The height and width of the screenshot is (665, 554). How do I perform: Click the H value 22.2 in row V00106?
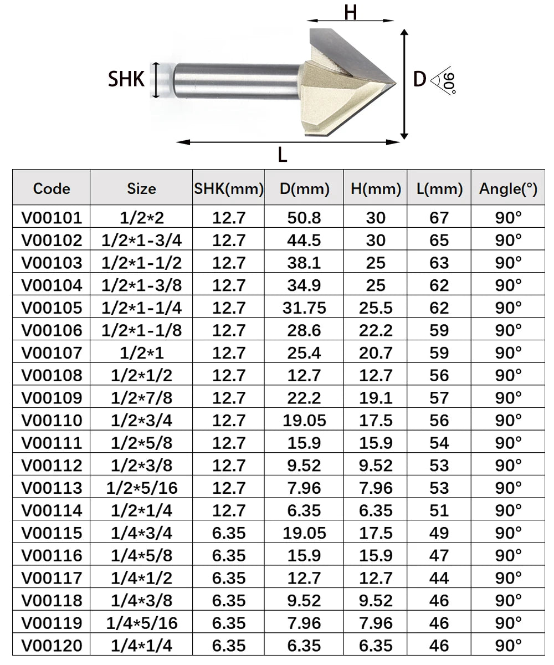pos(377,330)
